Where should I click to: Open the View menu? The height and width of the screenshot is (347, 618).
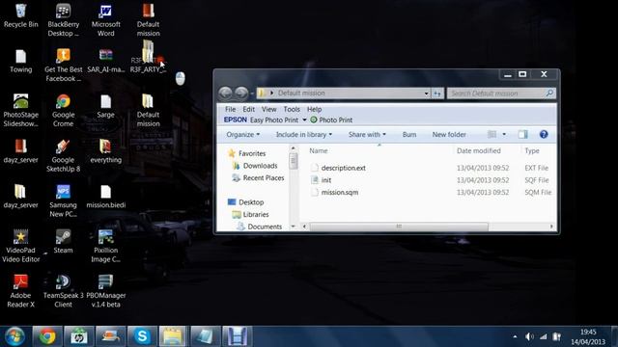pyautogui.click(x=268, y=109)
